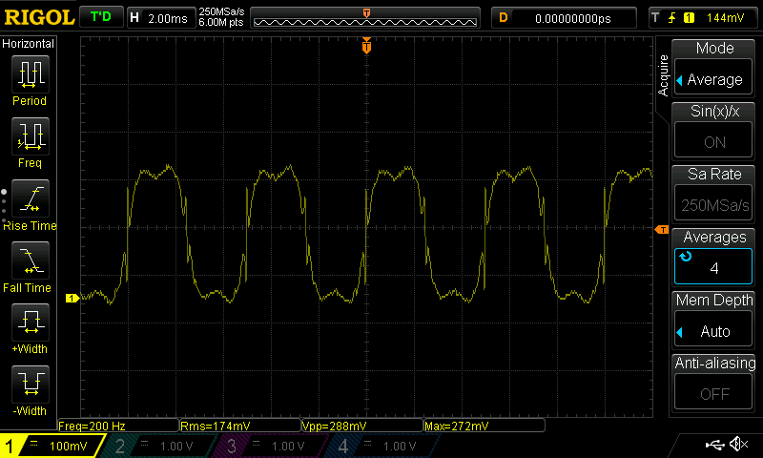The image size is (763, 458).
Task: Select the +Width measurement icon
Action: click(31, 323)
